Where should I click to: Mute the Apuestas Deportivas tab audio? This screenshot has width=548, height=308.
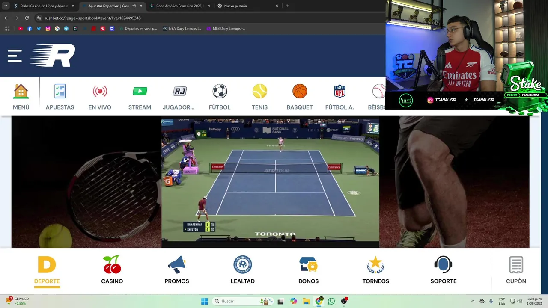[x=134, y=6]
